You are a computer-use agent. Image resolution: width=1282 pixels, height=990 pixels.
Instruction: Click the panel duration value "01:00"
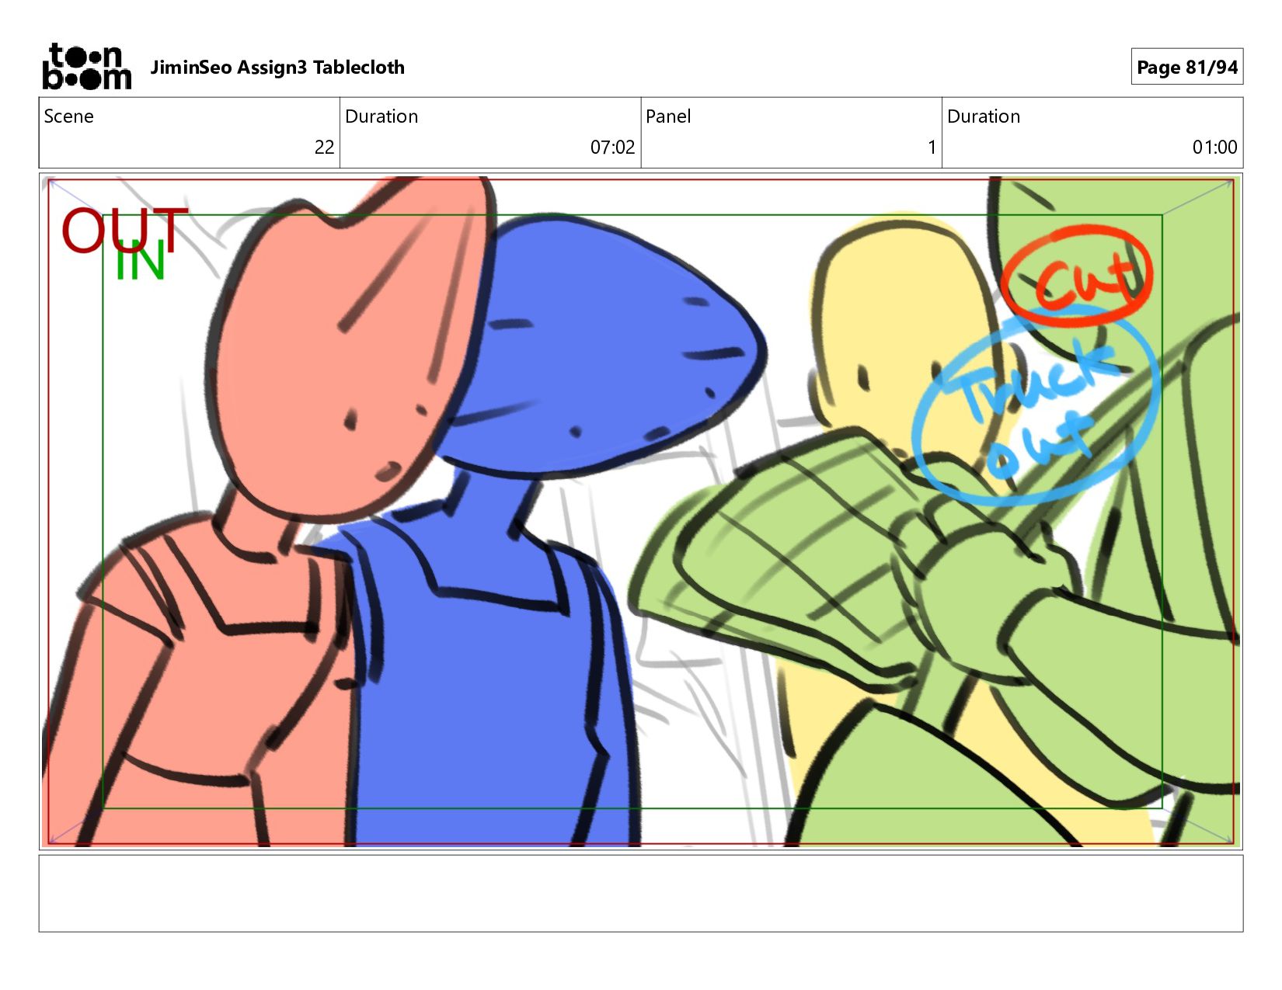pyautogui.click(x=1214, y=147)
